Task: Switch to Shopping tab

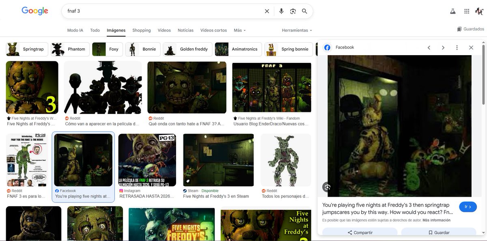Action: coord(142,30)
